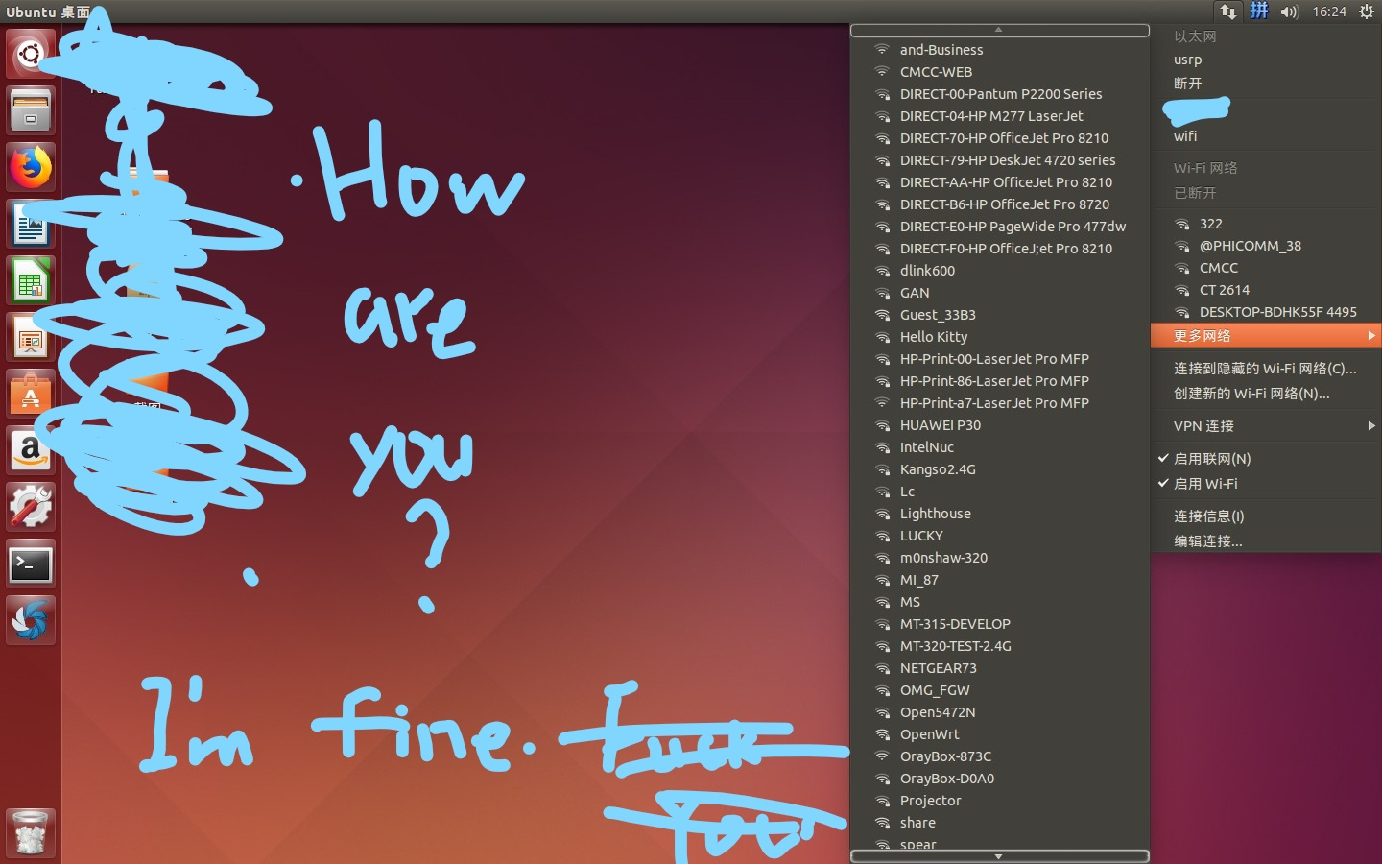Open LibreOffice Impress from the launcher
The width and height of the screenshot is (1382, 864).
pos(30,337)
